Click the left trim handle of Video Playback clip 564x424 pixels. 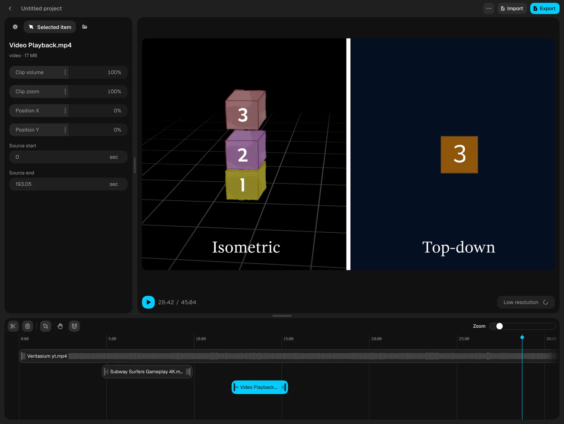click(x=234, y=387)
